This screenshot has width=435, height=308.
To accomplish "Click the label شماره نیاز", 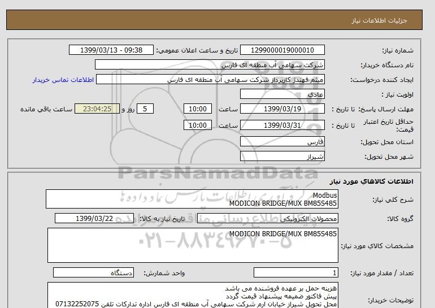I will coord(398,50).
